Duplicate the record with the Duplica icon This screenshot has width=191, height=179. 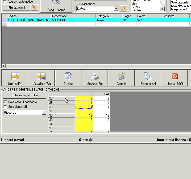click(68, 78)
